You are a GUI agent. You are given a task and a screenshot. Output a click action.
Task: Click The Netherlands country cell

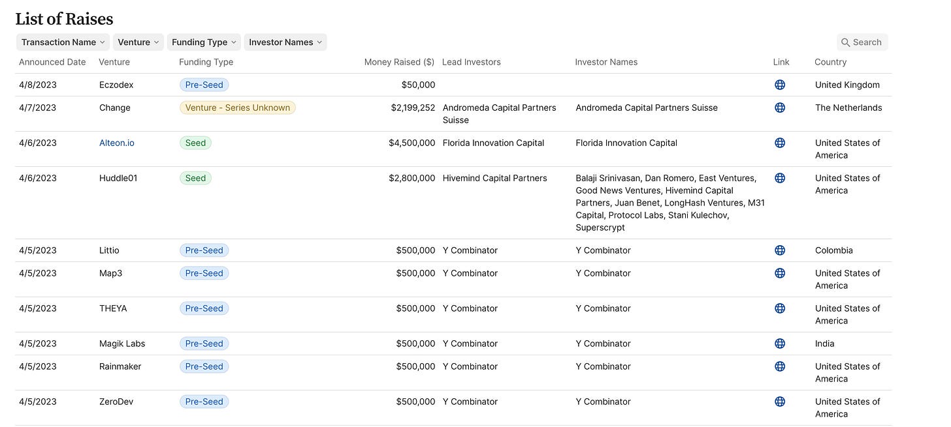848,108
